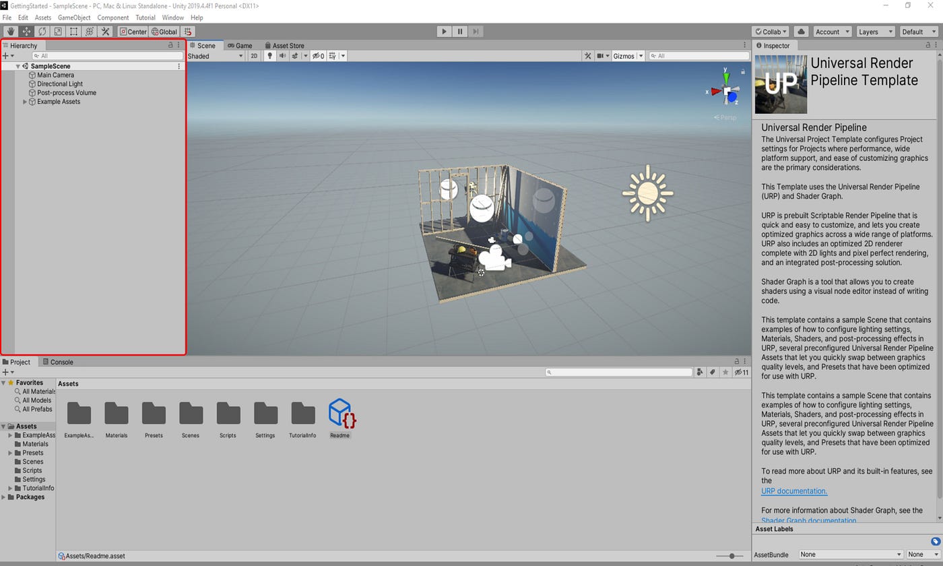
Task: Toggle scene lighting lightbulb button
Action: tap(270, 56)
